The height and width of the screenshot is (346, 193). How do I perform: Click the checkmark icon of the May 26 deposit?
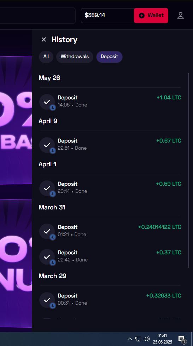(x=47, y=102)
